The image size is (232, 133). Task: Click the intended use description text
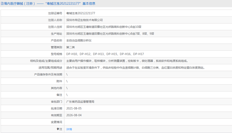tap(135, 68)
